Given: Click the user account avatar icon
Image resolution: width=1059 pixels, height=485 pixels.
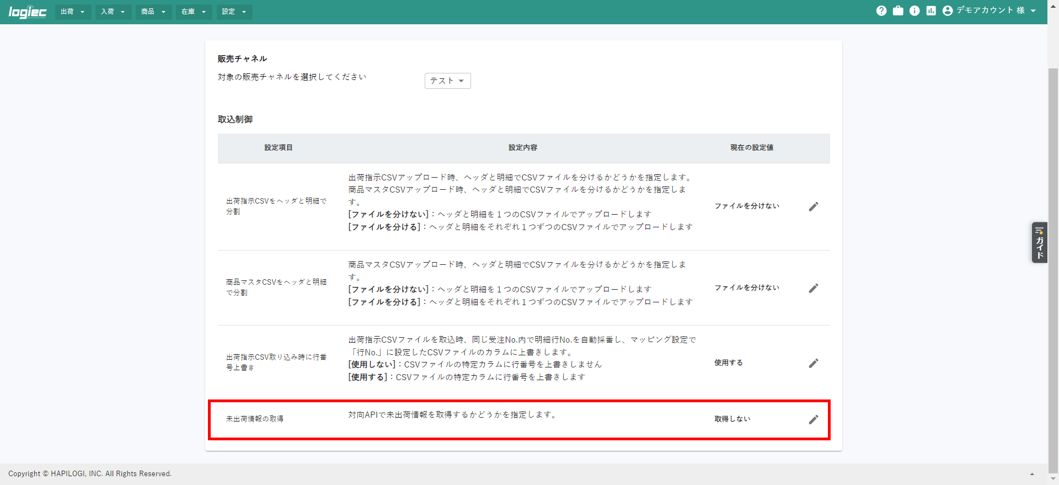Looking at the screenshot, I should pyautogui.click(x=948, y=11).
